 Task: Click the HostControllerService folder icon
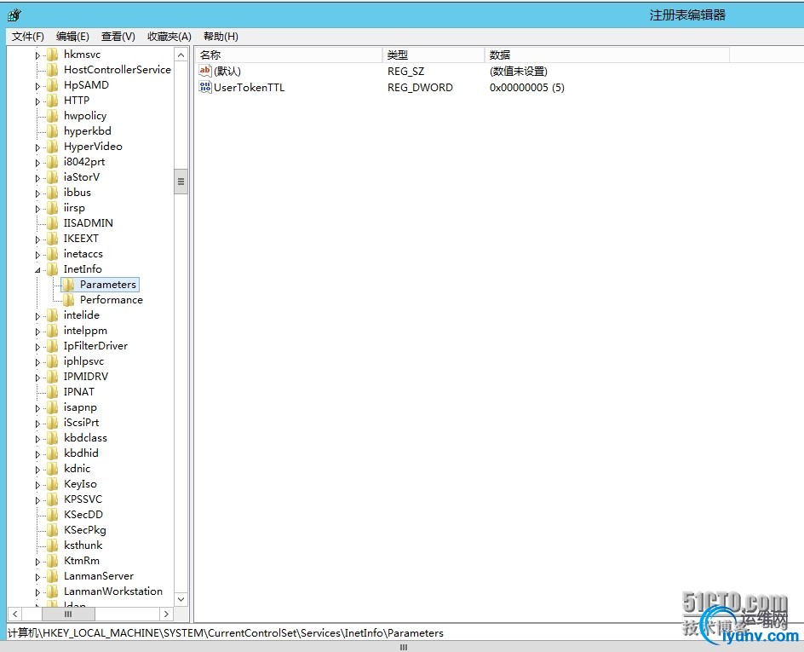coord(52,70)
